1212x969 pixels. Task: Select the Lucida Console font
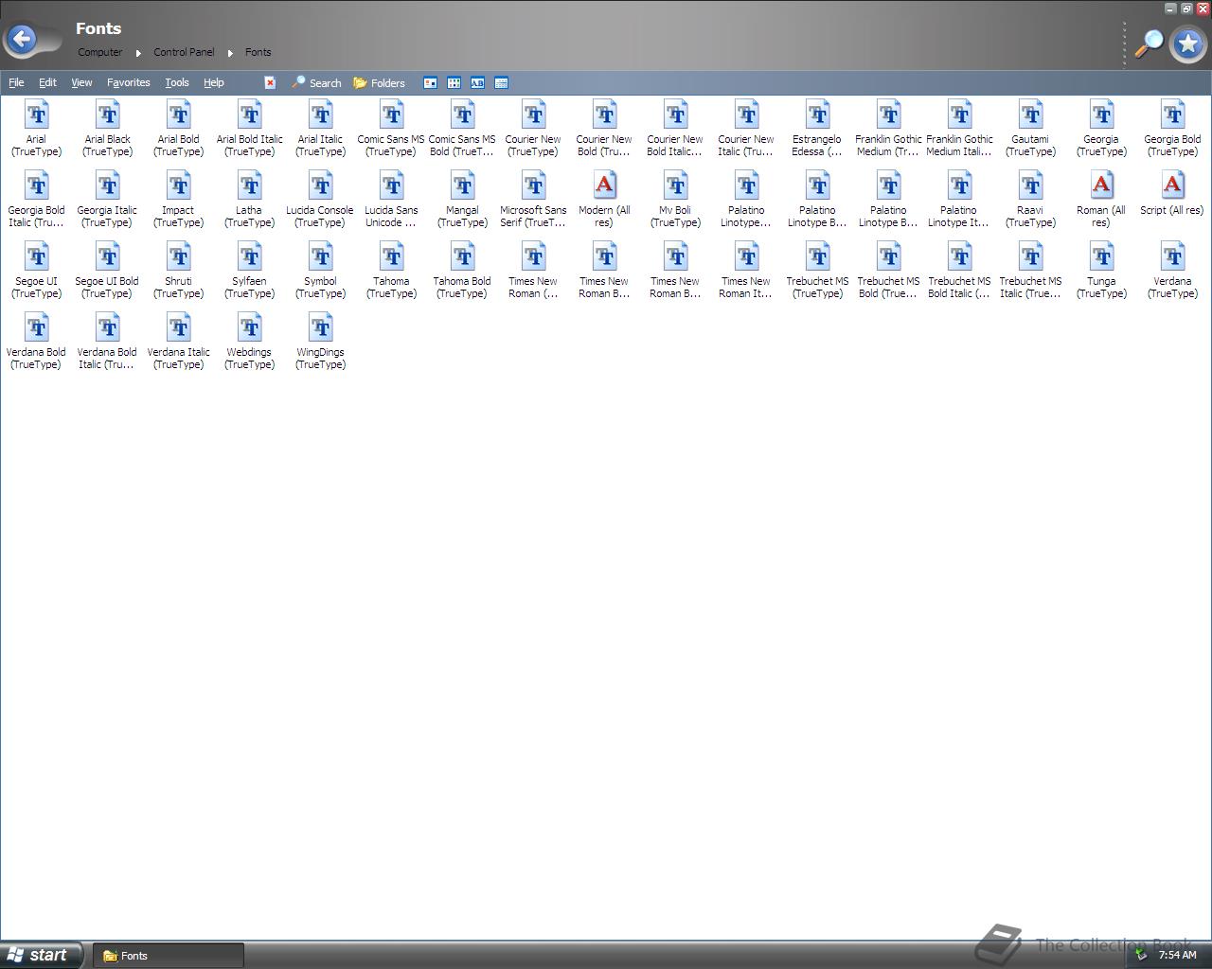click(x=320, y=199)
